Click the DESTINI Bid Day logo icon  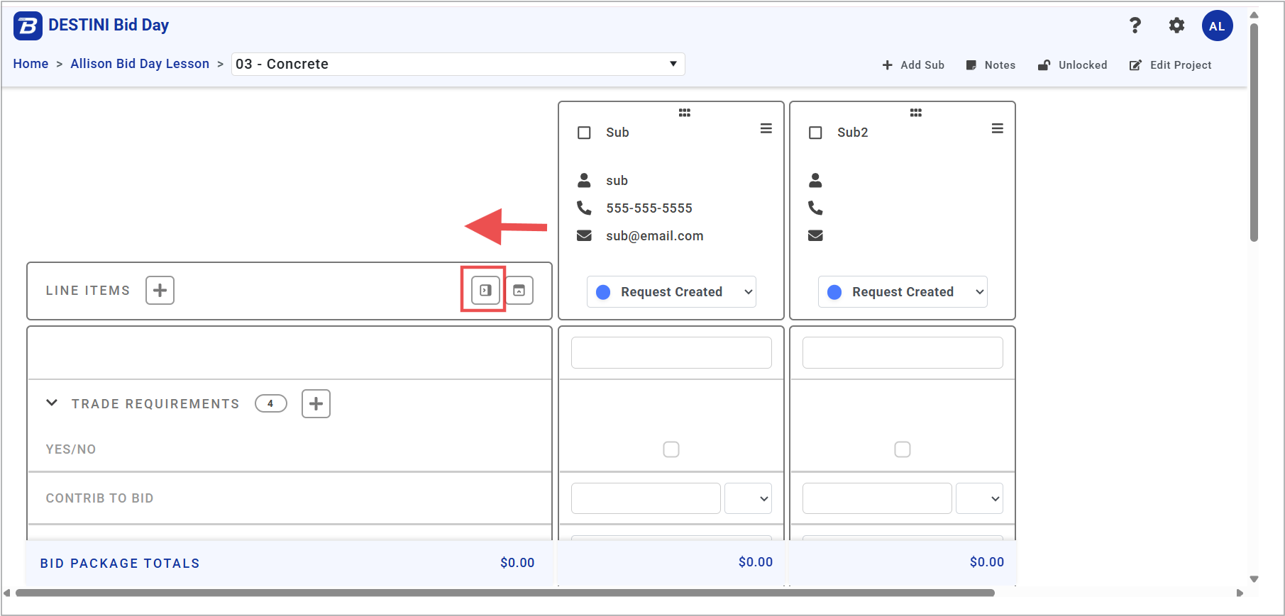[28, 26]
